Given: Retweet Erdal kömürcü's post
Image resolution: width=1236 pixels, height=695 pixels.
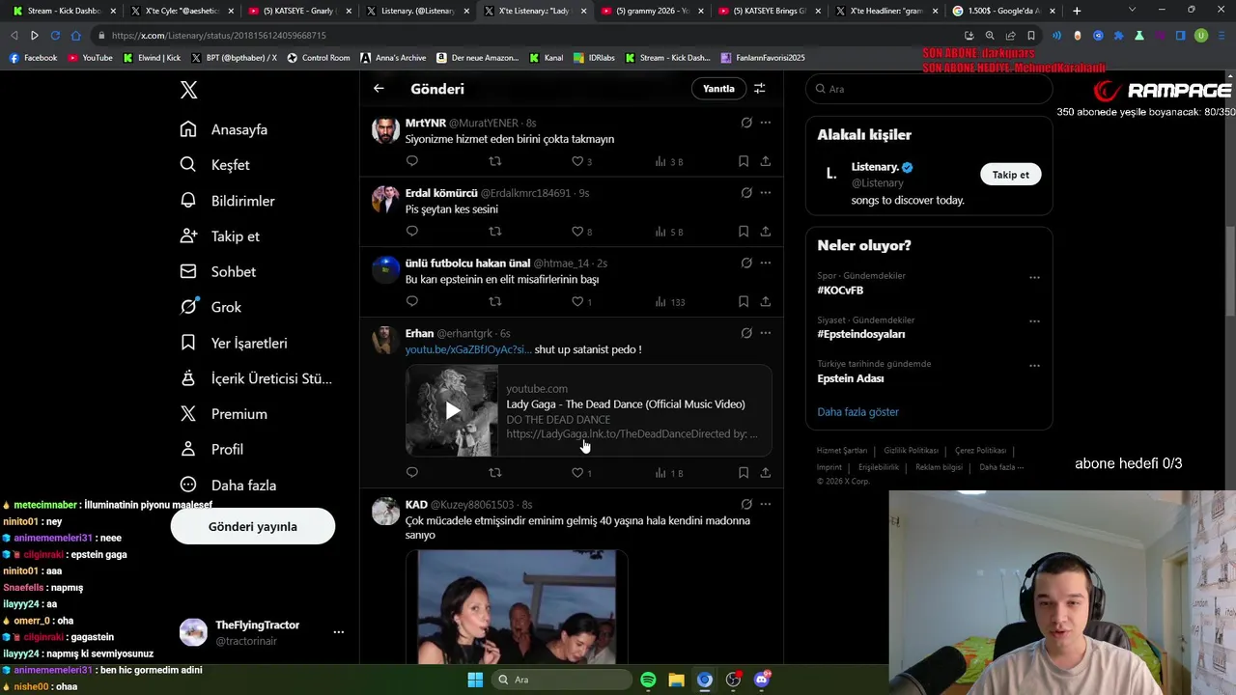Looking at the screenshot, I should click(x=495, y=232).
